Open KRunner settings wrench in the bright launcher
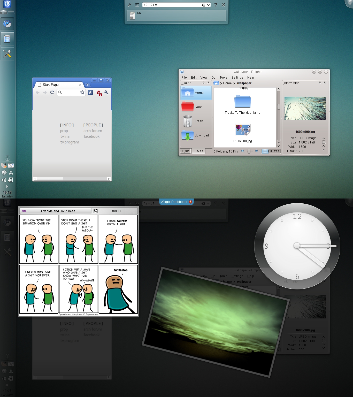 coord(130,5)
